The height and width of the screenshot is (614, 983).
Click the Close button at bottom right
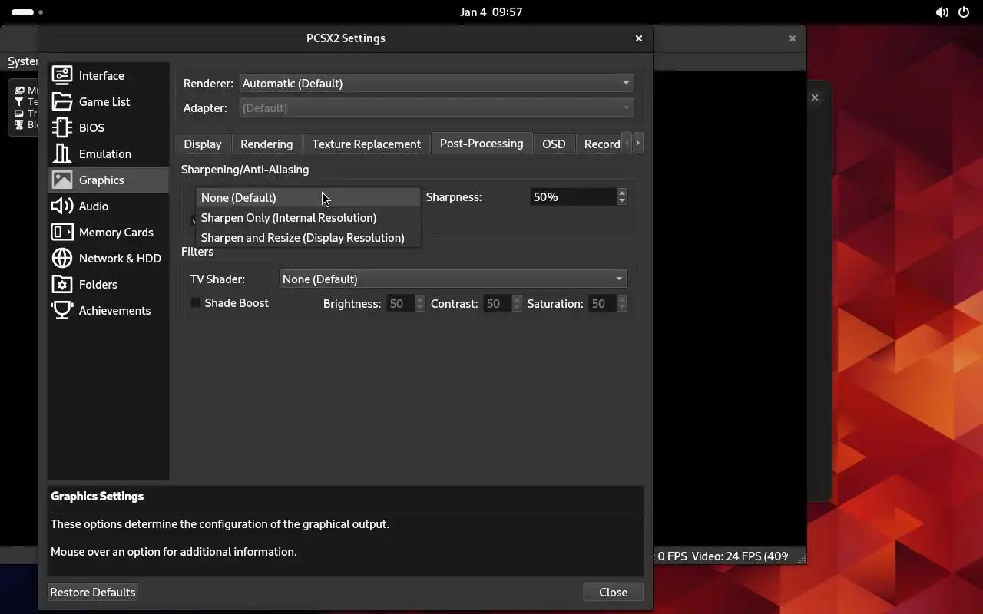tap(613, 592)
